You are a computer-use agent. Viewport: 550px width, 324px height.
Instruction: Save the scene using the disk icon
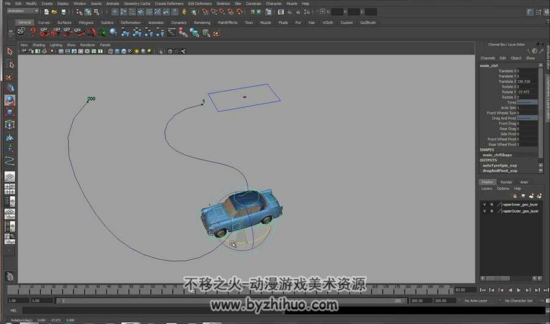[x=64, y=12]
